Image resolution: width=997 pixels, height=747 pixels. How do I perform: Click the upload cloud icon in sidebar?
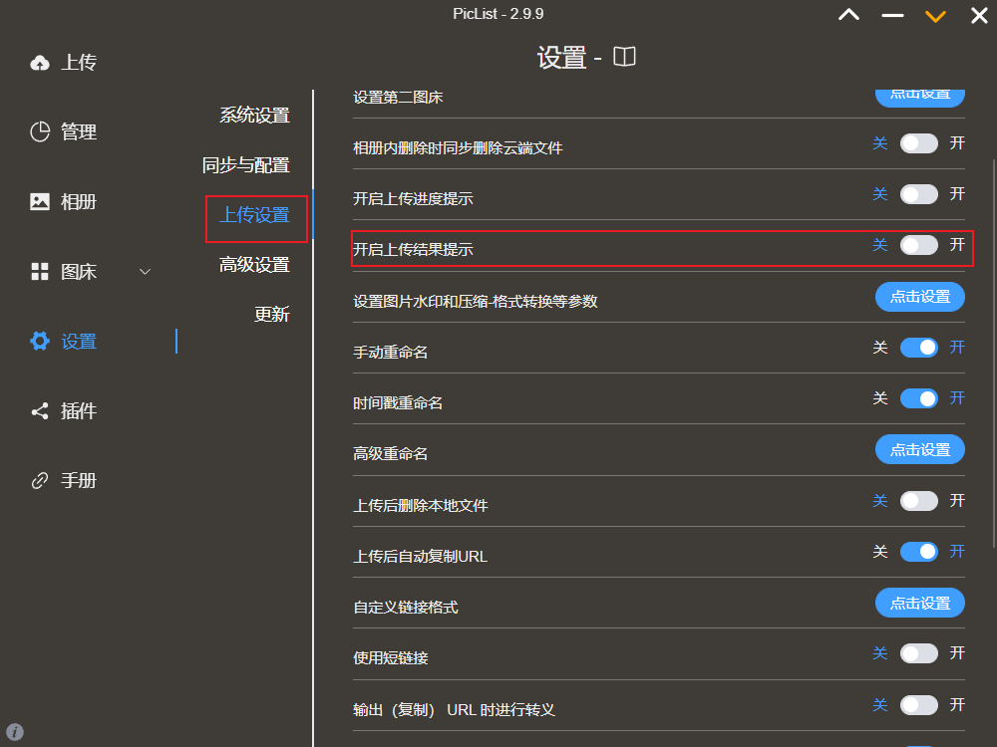tap(40, 63)
